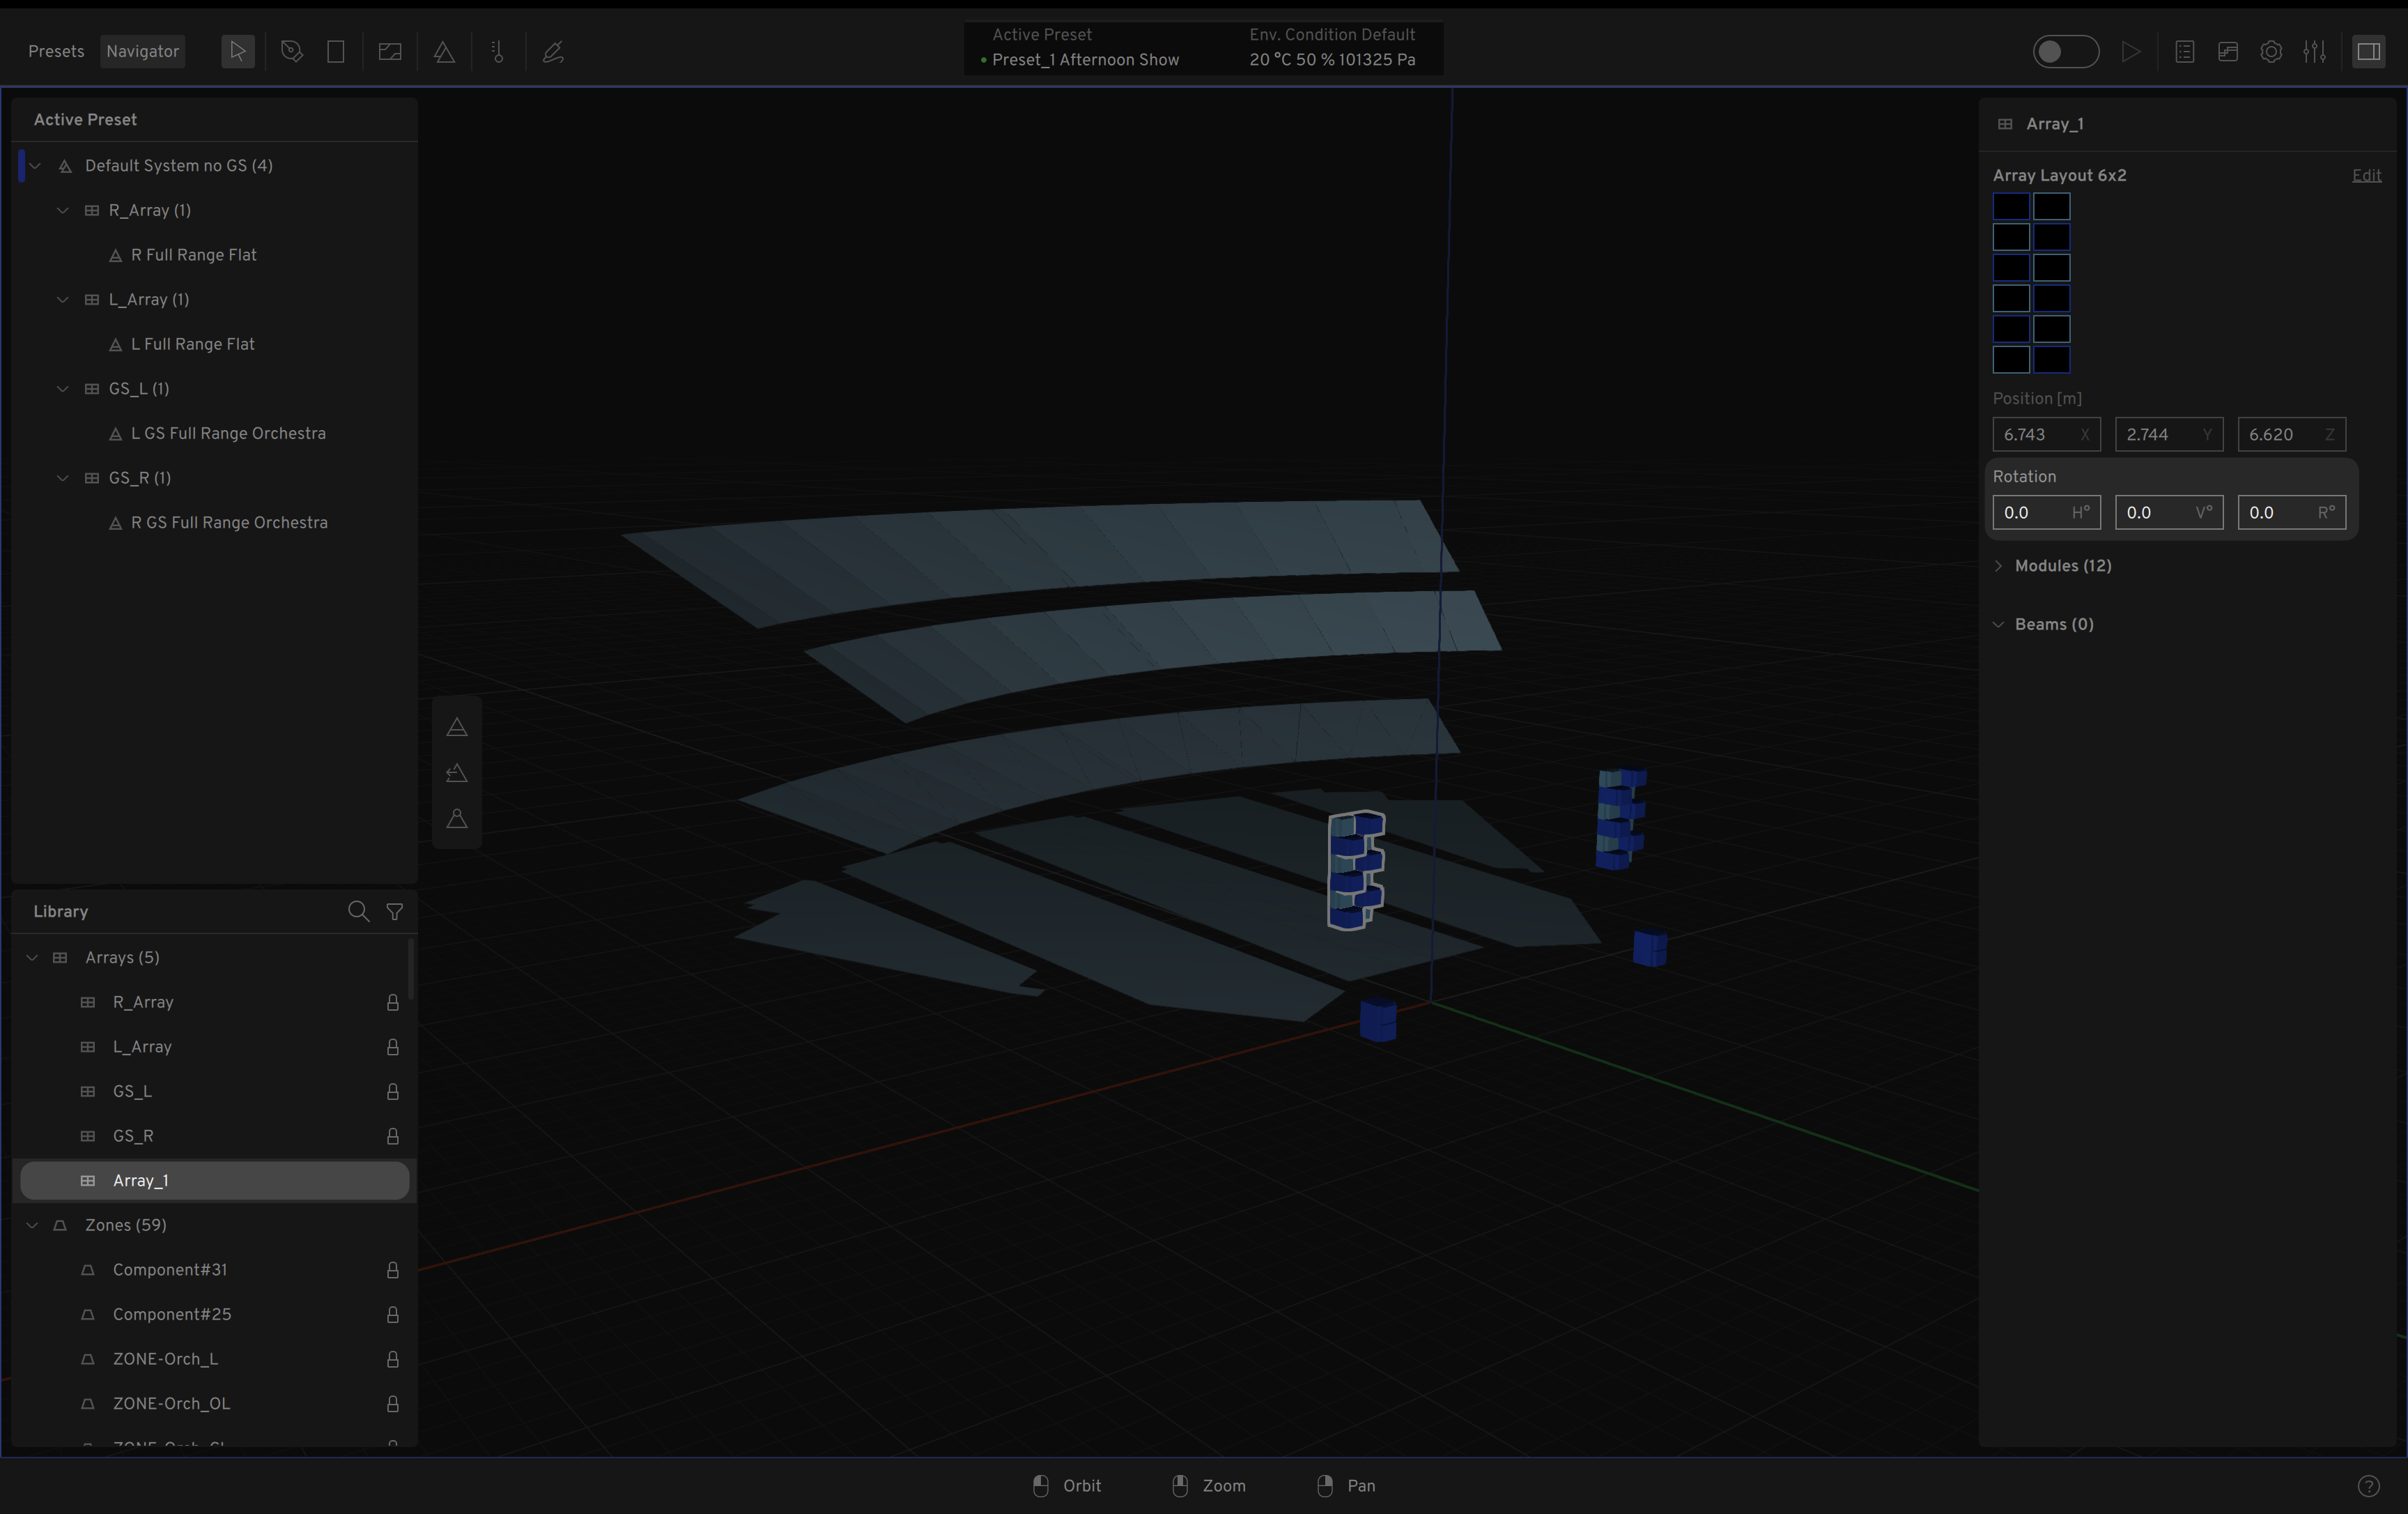Click the Edit link for Array Layout
Screen dimensions: 2408x1514
pyautogui.click(x=2366, y=175)
